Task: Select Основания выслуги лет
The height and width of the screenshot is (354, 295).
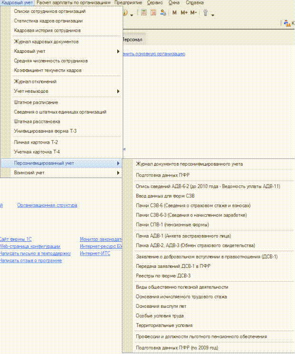Action: coord(209,306)
